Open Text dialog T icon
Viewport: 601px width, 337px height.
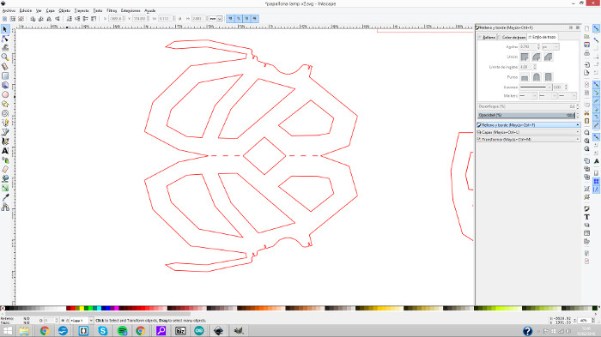pyautogui.click(x=586, y=217)
